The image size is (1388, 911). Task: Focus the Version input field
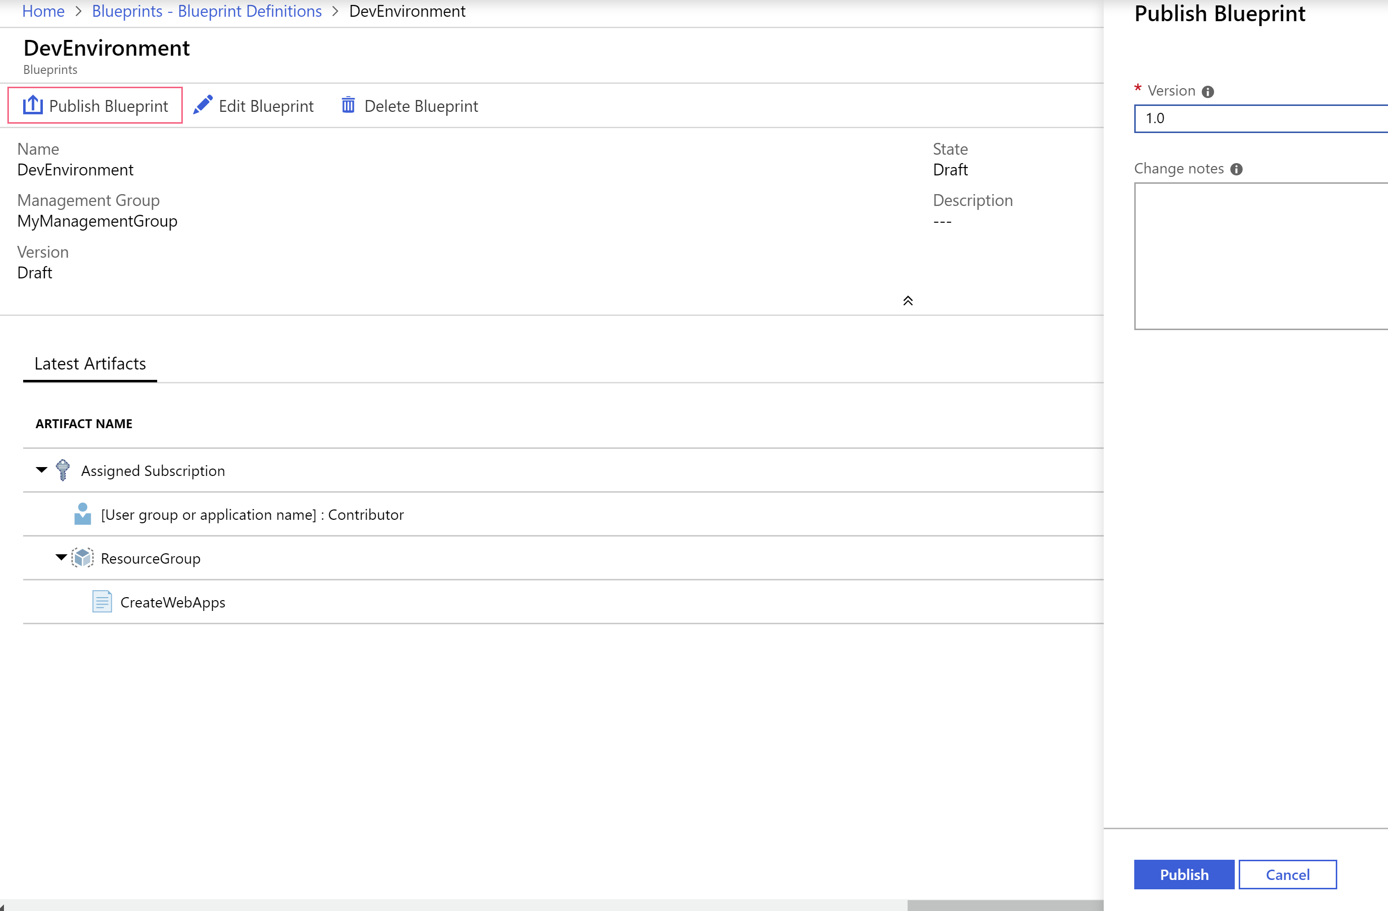[1261, 118]
